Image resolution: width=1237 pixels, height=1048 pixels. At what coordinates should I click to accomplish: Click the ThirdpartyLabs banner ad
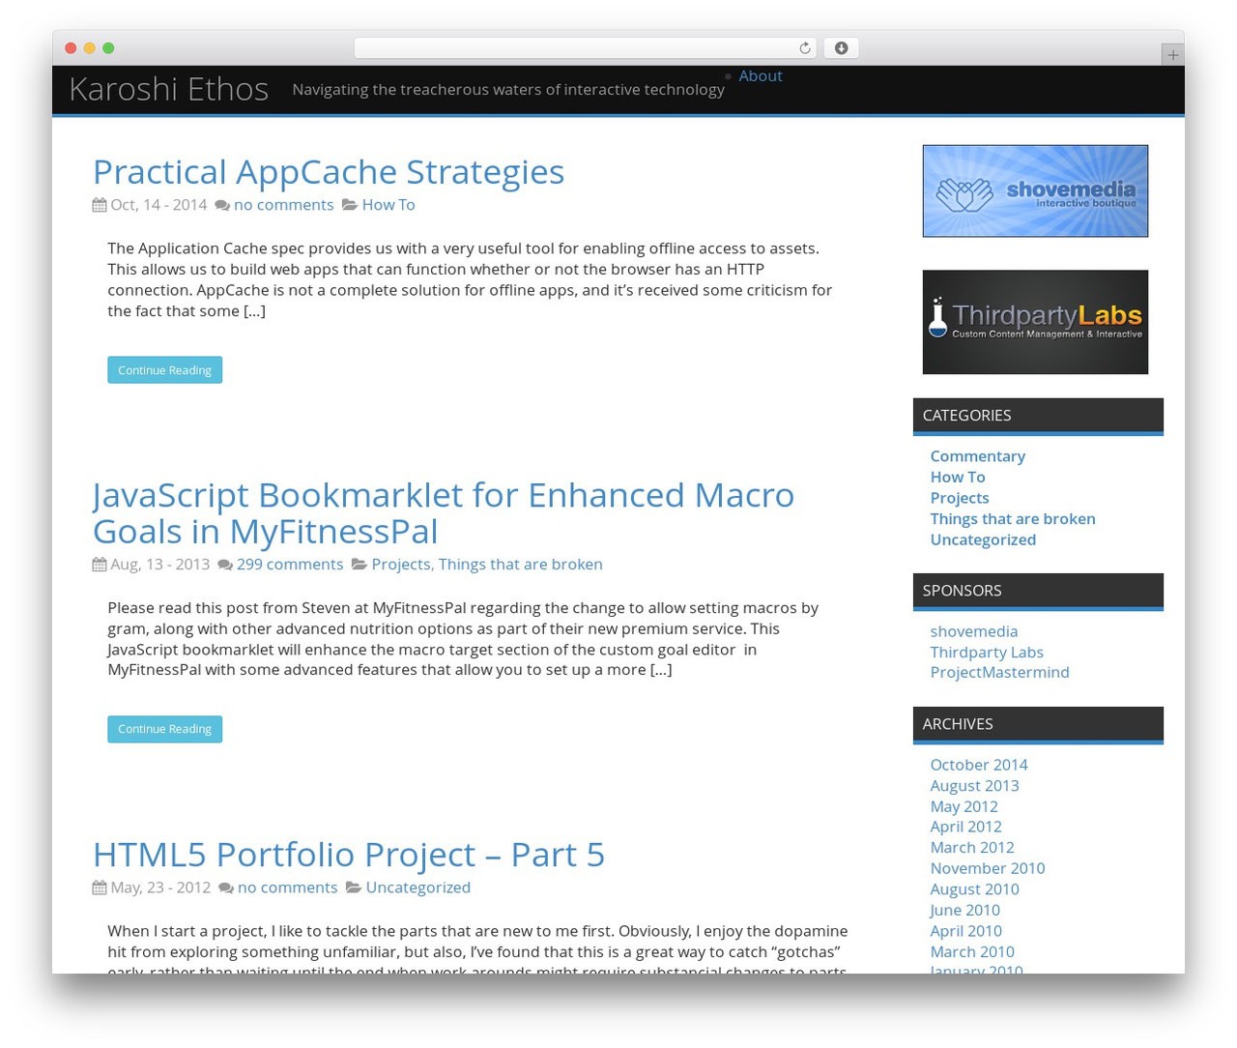[1034, 321]
